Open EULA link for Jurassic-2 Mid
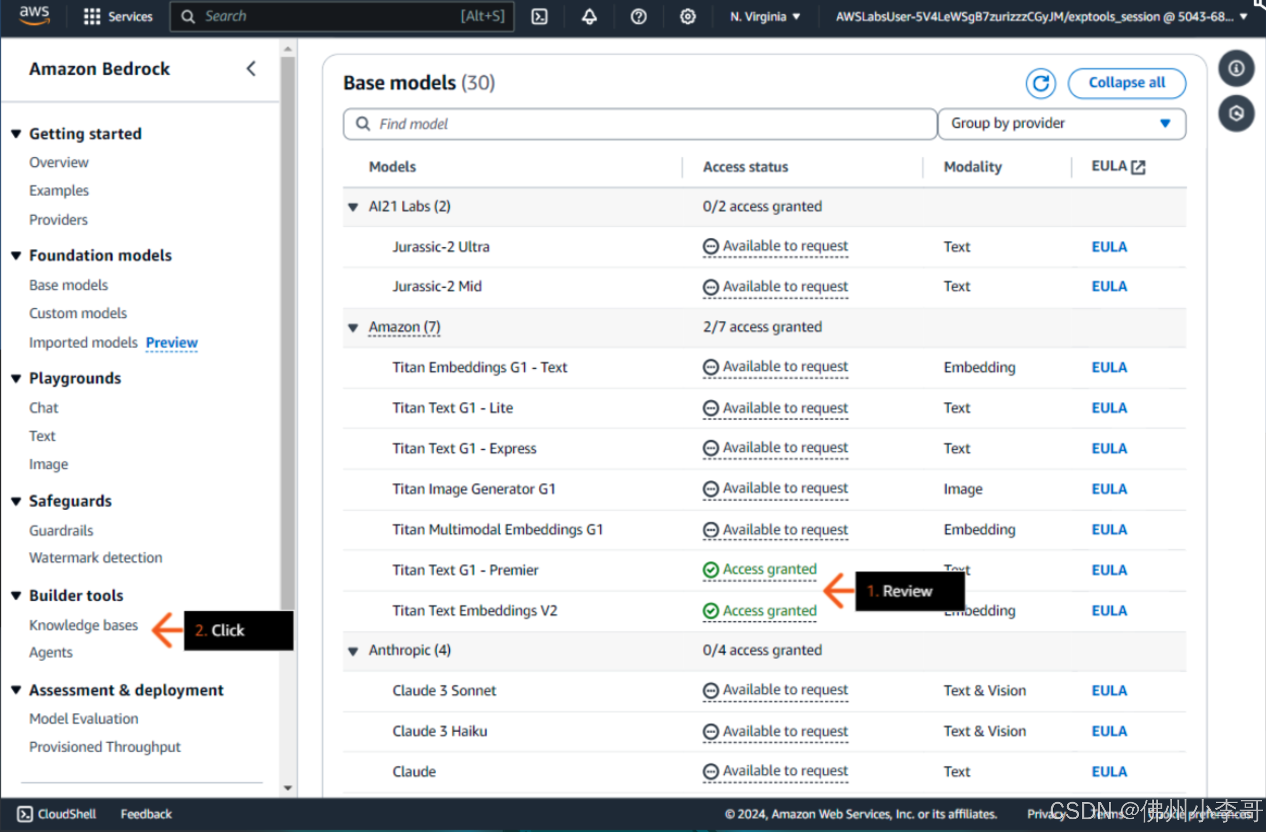1266x832 pixels. (x=1109, y=287)
